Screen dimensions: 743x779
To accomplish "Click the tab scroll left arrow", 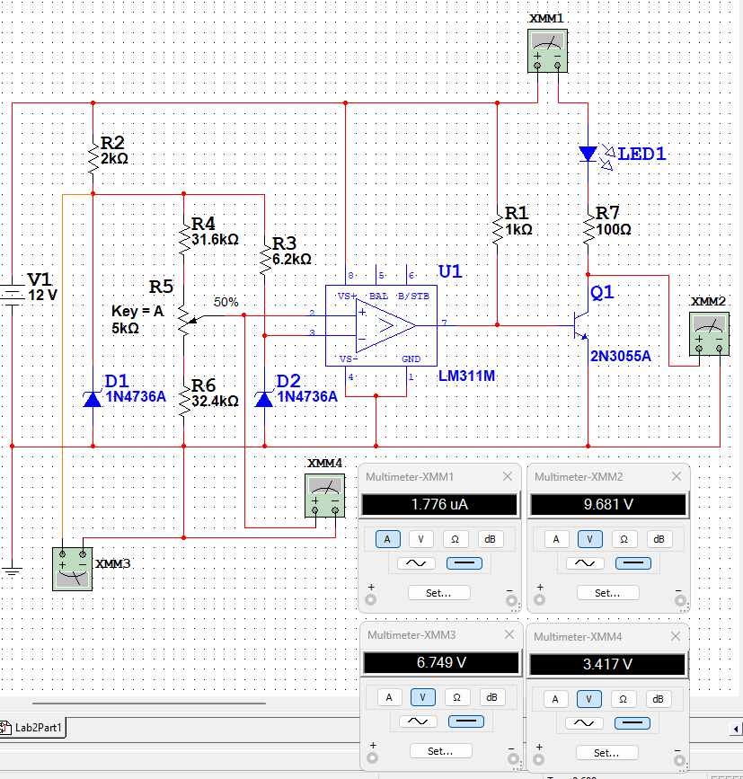I will click(x=736, y=729).
